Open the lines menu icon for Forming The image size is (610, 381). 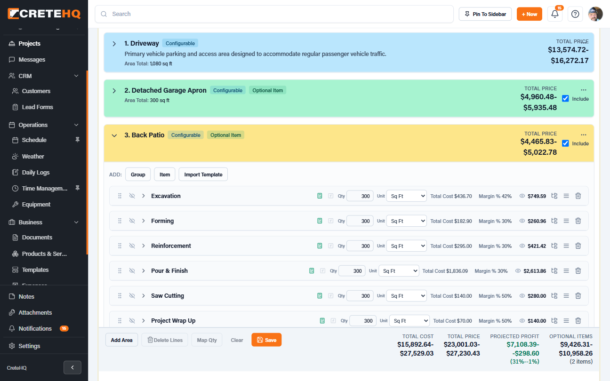566,221
